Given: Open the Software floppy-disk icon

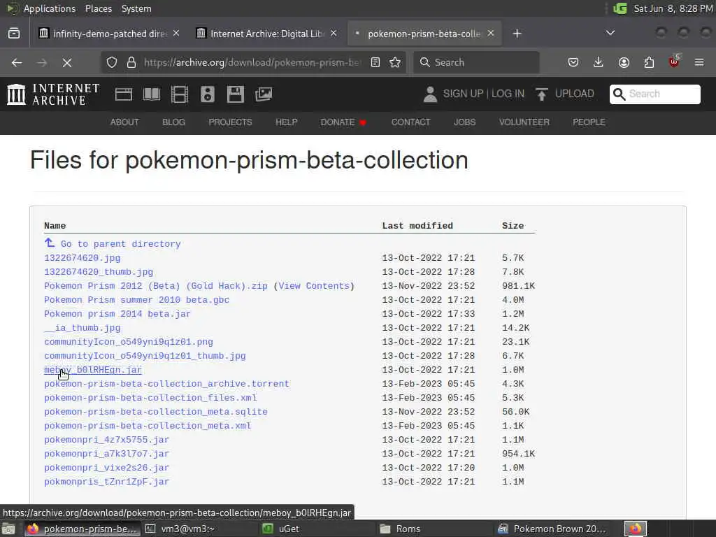Looking at the screenshot, I should click(236, 94).
